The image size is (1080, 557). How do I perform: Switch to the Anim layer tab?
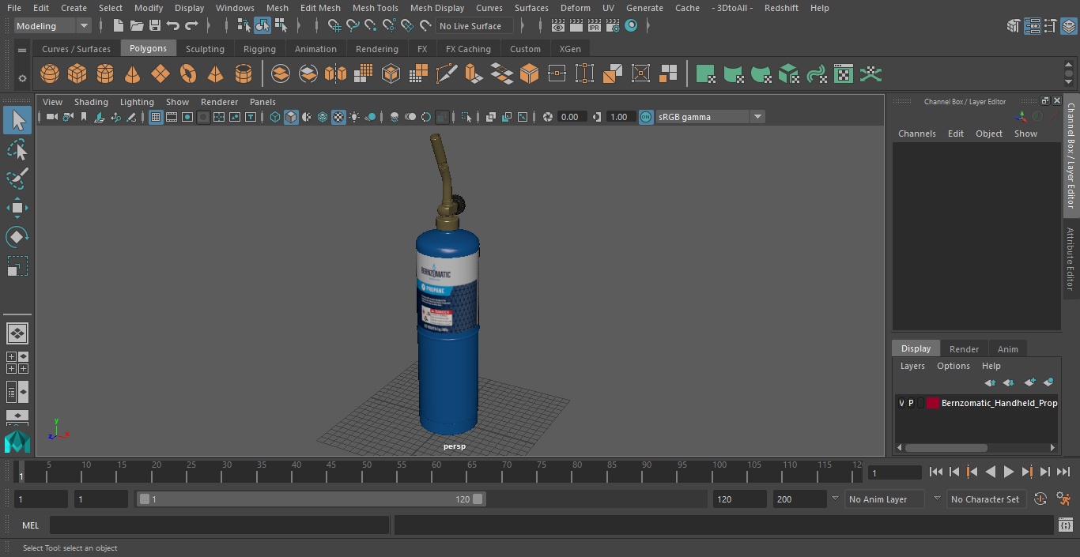1007,349
